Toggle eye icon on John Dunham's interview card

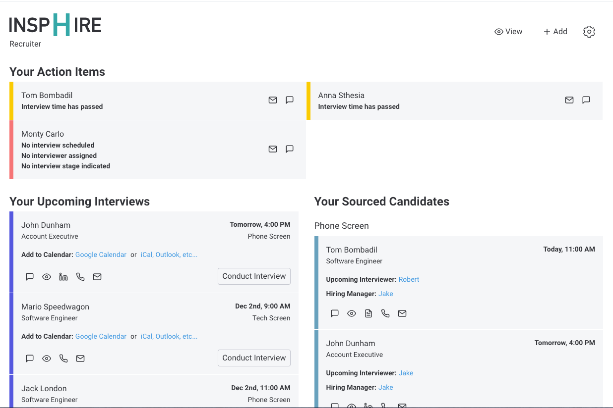47,277
